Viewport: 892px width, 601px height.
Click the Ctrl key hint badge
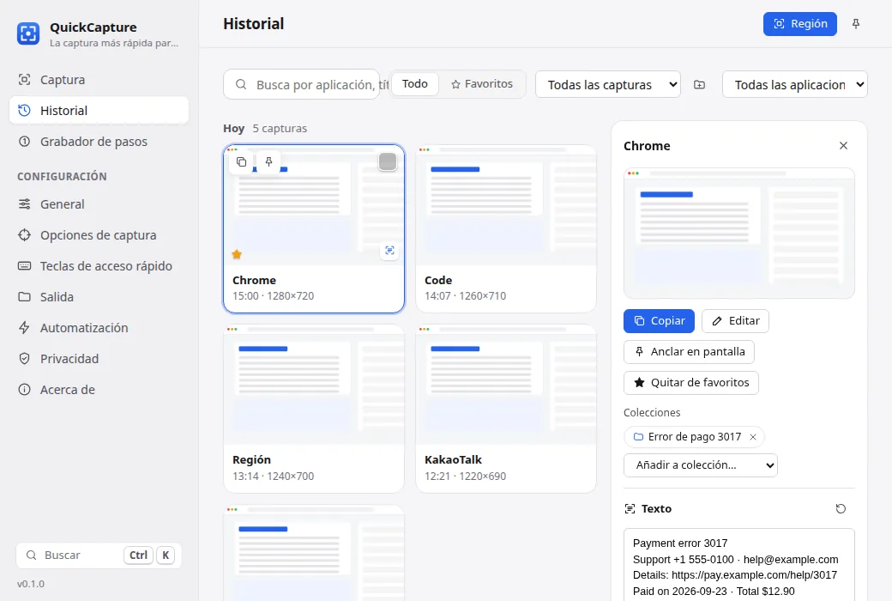tap(138, 555)
